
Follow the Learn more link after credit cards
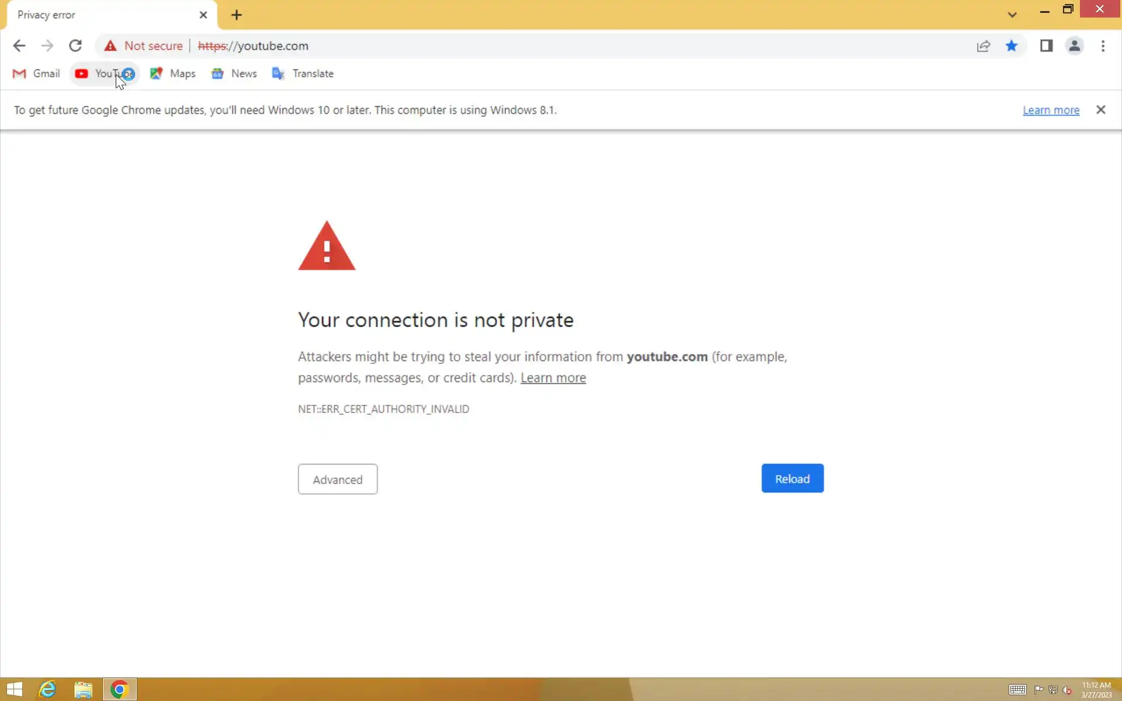(553, 378)
